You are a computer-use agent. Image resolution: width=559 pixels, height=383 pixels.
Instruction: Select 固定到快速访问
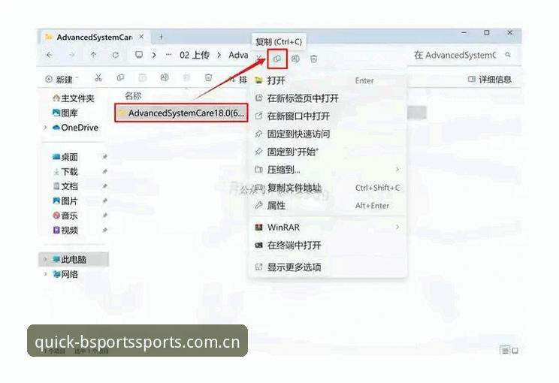[328, 134]
